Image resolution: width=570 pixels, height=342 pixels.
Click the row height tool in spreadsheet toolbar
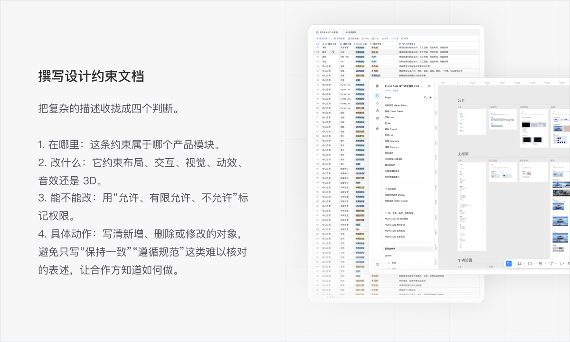(x=395, y=38)
